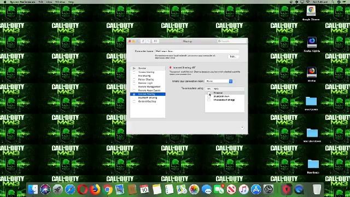Open Help menu
This screenshot has height=197, width=350.
pos(71,2)
